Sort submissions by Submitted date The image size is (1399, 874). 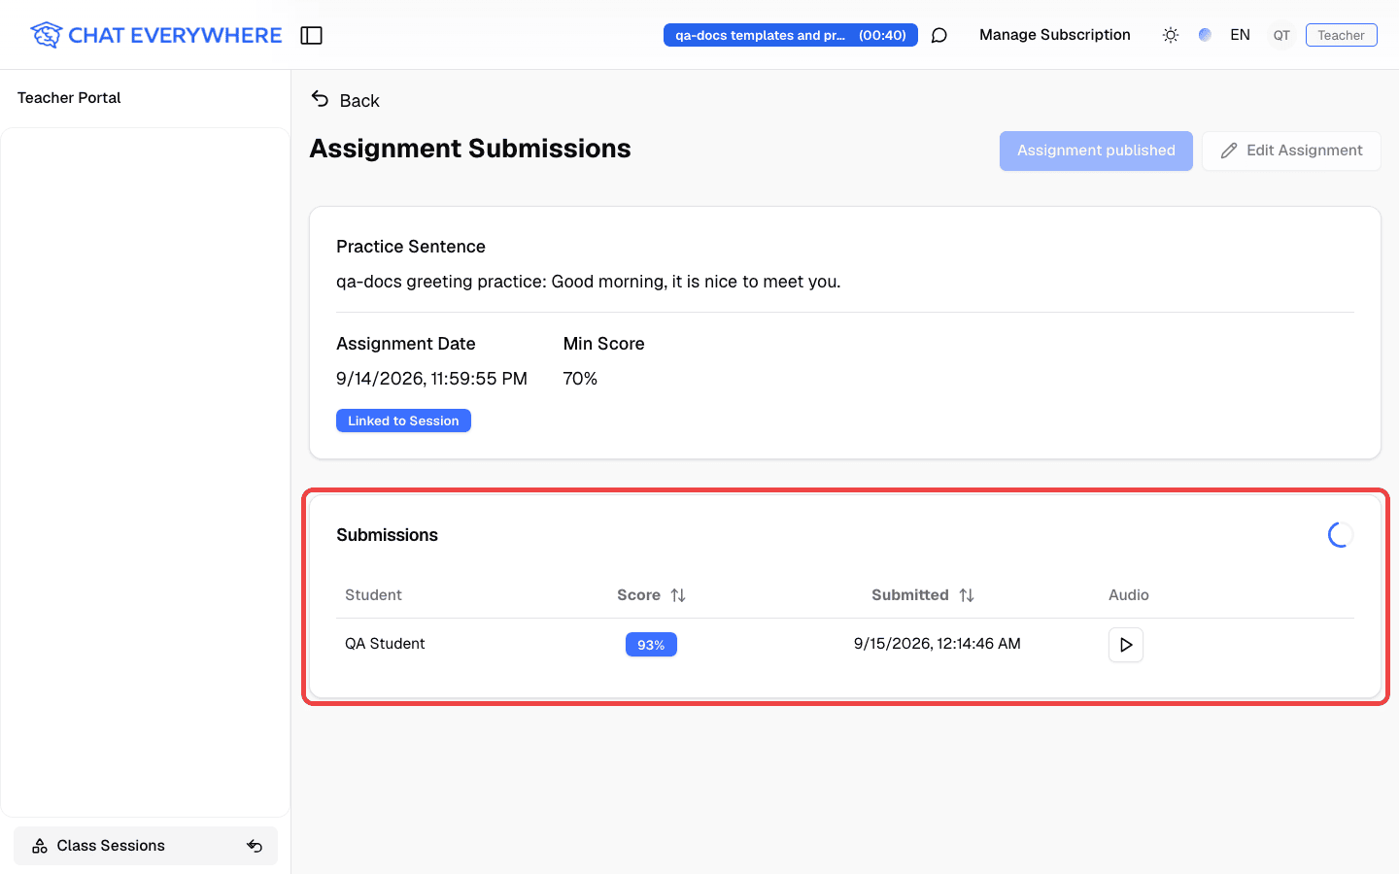pos(923,595)
